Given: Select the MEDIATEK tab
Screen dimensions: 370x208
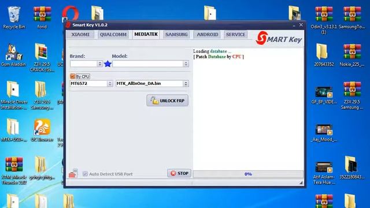Looking at the screenshot, I should coord(146,35).
